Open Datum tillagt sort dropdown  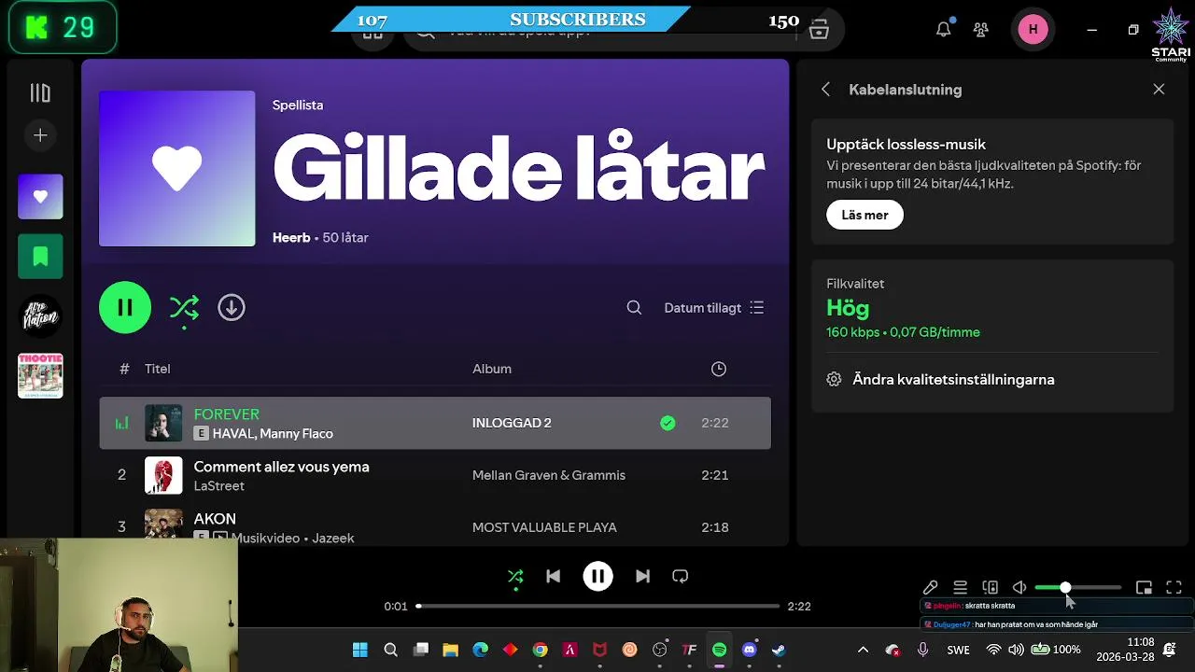(x=714, y=307)
